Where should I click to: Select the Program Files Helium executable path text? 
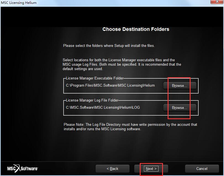[x=110, y=86]
